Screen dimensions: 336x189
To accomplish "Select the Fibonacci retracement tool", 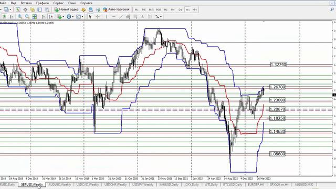I will pos(135,17).
